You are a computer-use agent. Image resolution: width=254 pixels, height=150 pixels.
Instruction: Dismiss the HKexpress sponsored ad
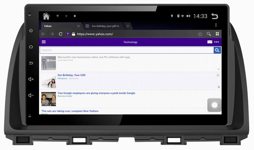[219, 87]
